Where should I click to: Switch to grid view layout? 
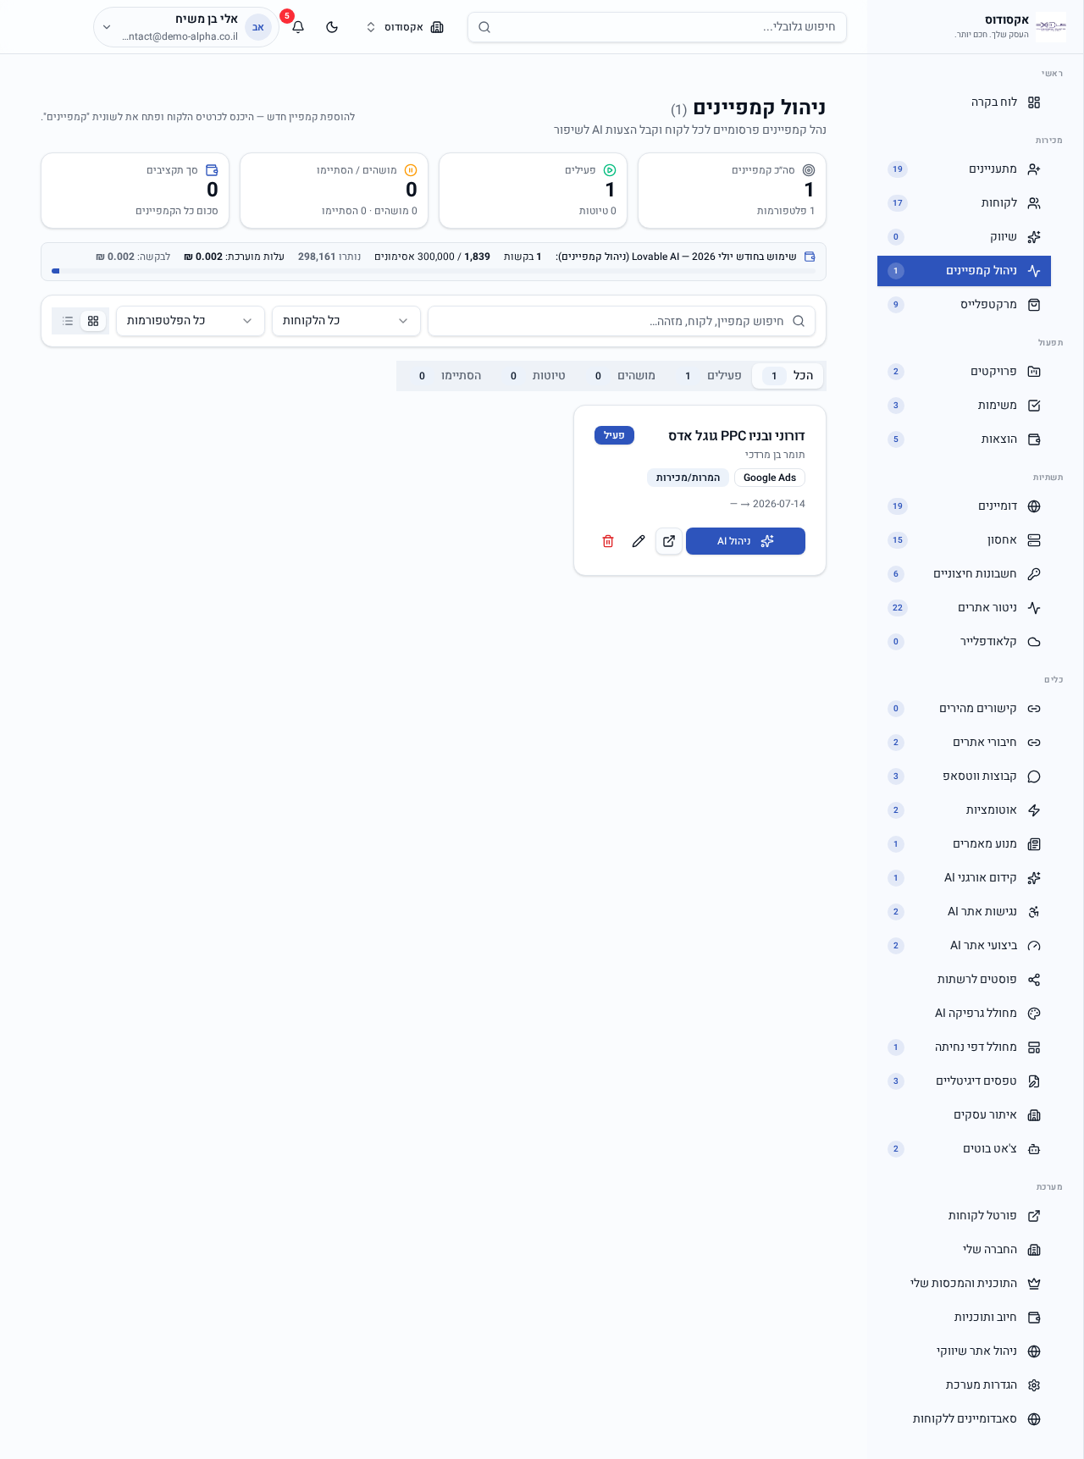click(93, 321)
